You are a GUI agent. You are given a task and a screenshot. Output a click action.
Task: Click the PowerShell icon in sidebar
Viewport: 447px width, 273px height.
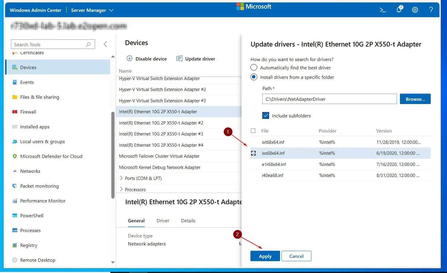(15, 215)
